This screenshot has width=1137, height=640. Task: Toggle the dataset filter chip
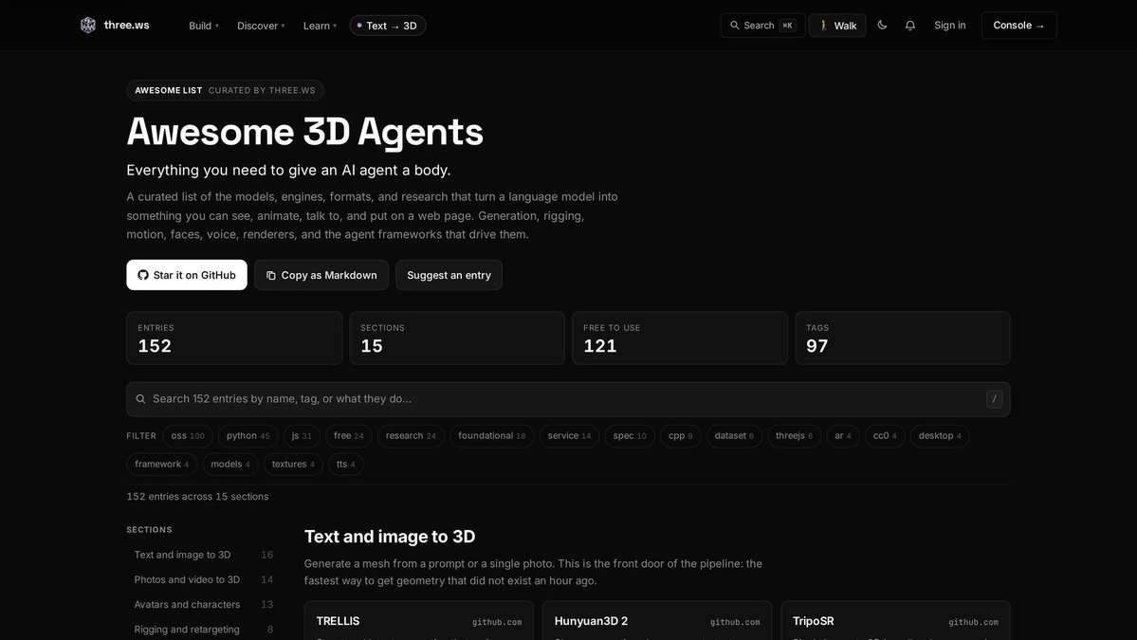734,435
